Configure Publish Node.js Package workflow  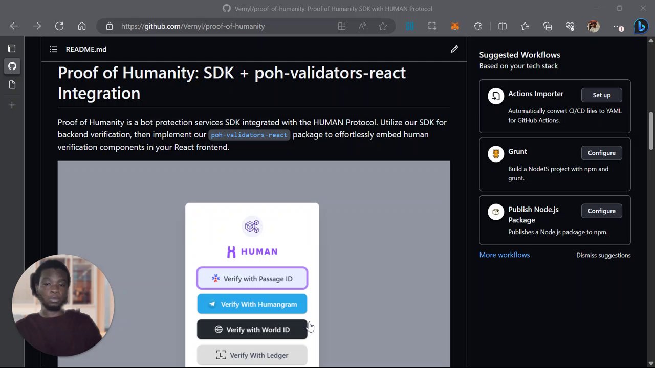point(602,211)
